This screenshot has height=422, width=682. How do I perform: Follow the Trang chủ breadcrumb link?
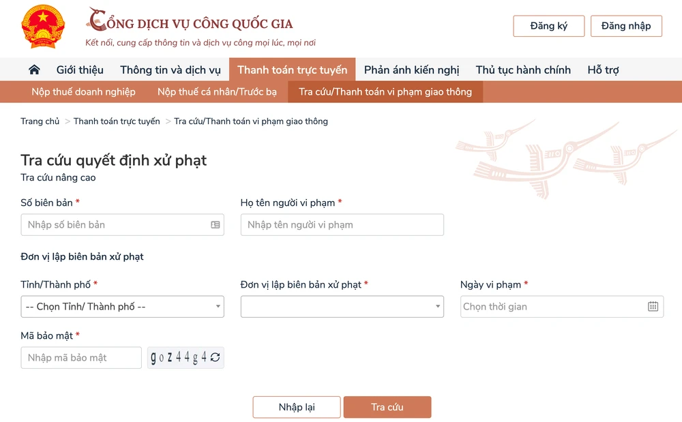point(40,121)
